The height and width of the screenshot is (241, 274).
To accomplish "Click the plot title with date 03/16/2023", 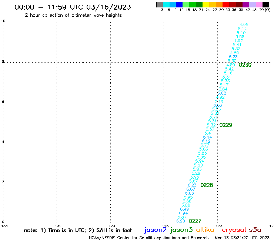I will pyautogui.click(x=73, y=7).
